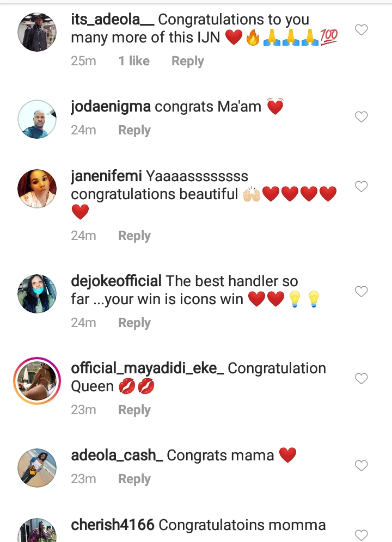This screenshot has width=392, height=542.
Task: Open dejokeofficial username link
Action: [x=117, y=281]
